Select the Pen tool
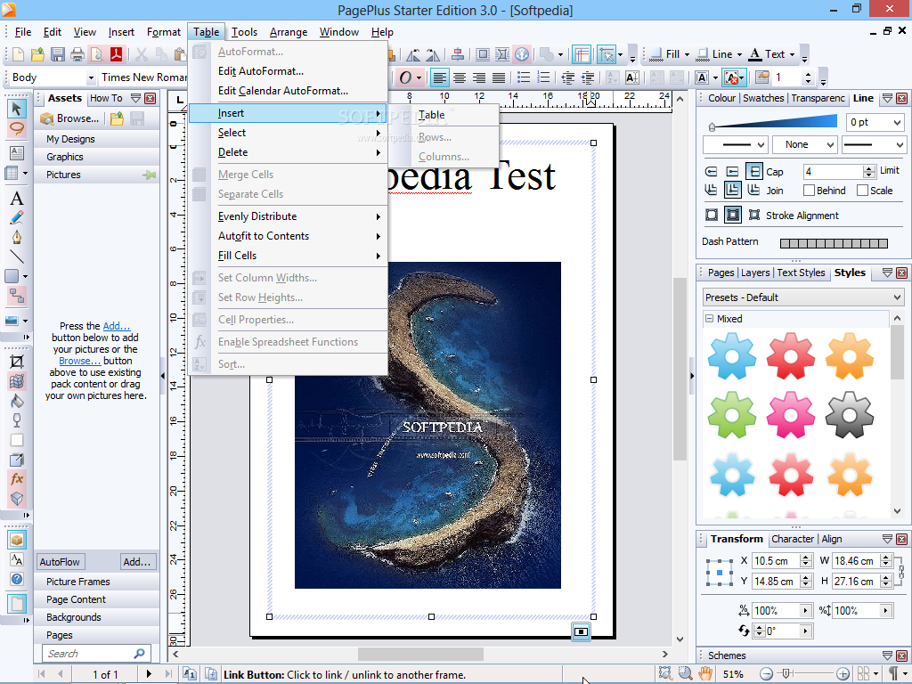The height and width of the screenshot is (684, 912). [x=16, y=237]
